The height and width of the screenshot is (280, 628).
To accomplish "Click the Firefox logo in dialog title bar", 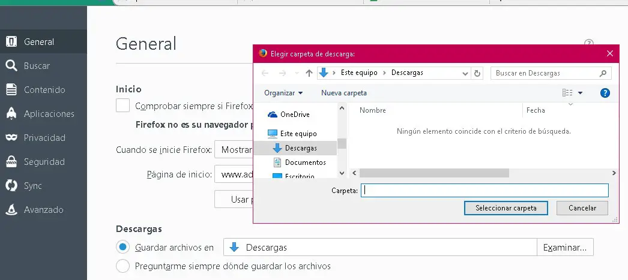I will 263,53.
